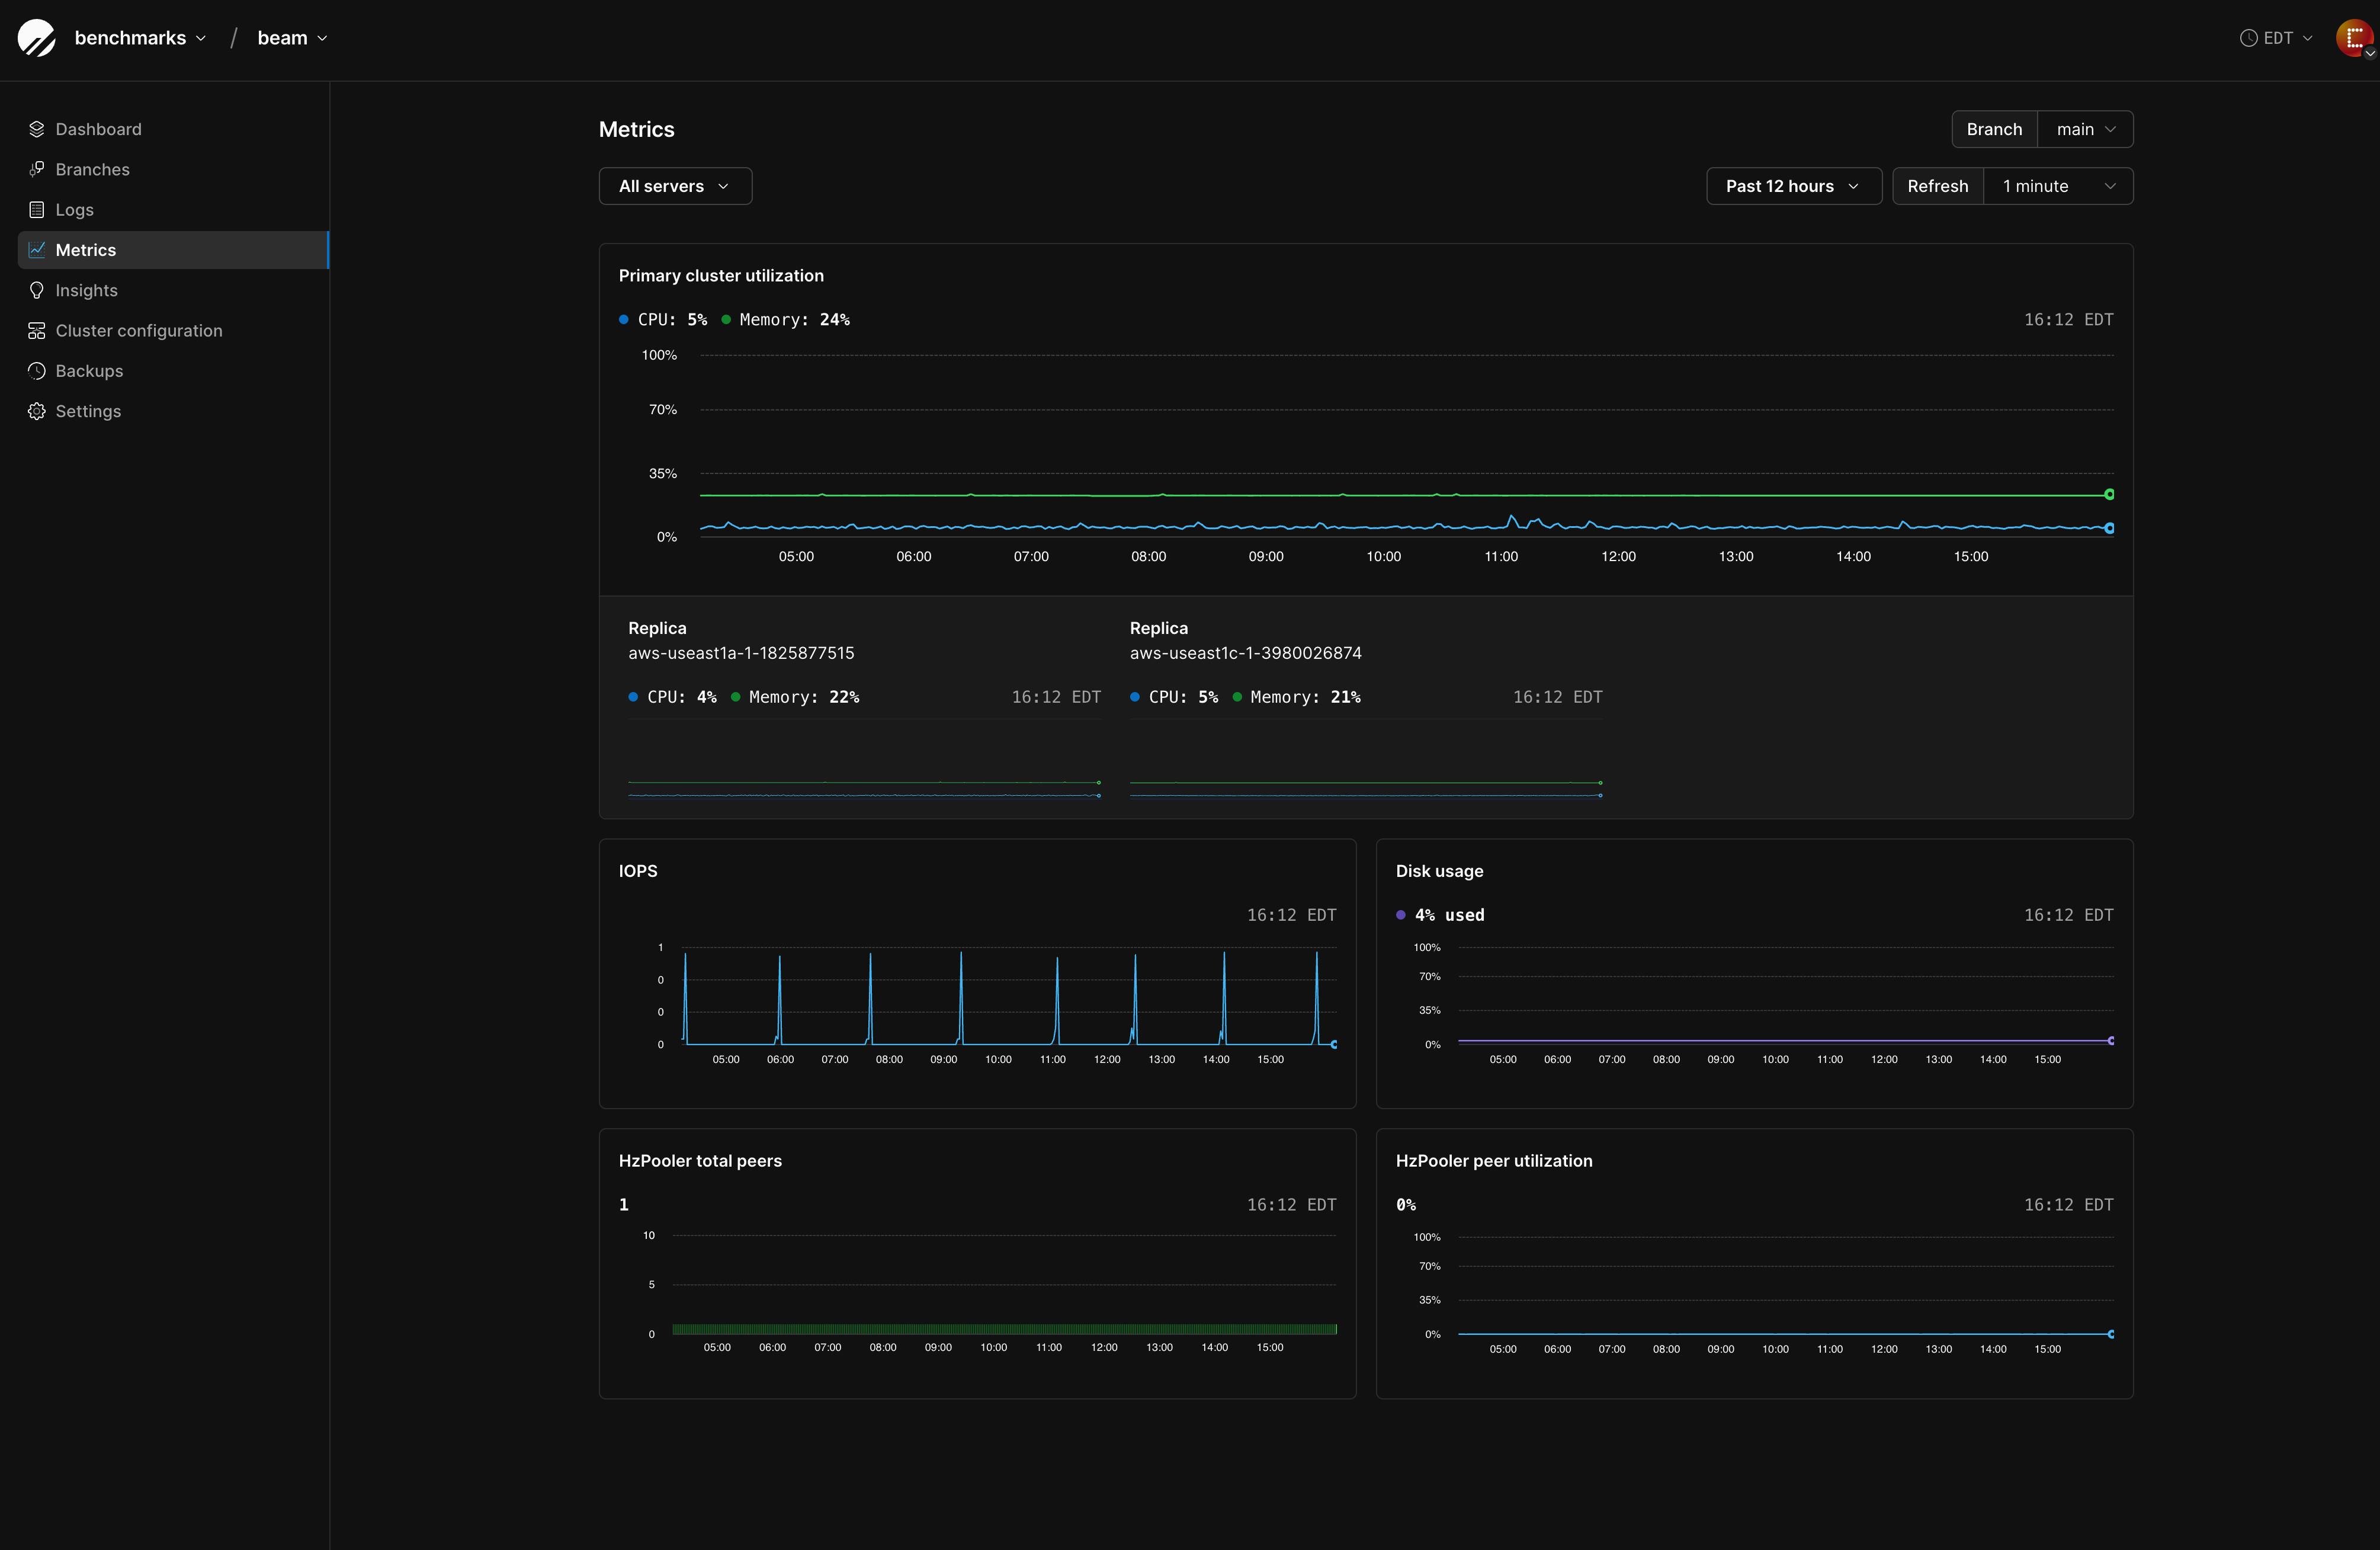Click the Settings gear icon

point(37,411)
